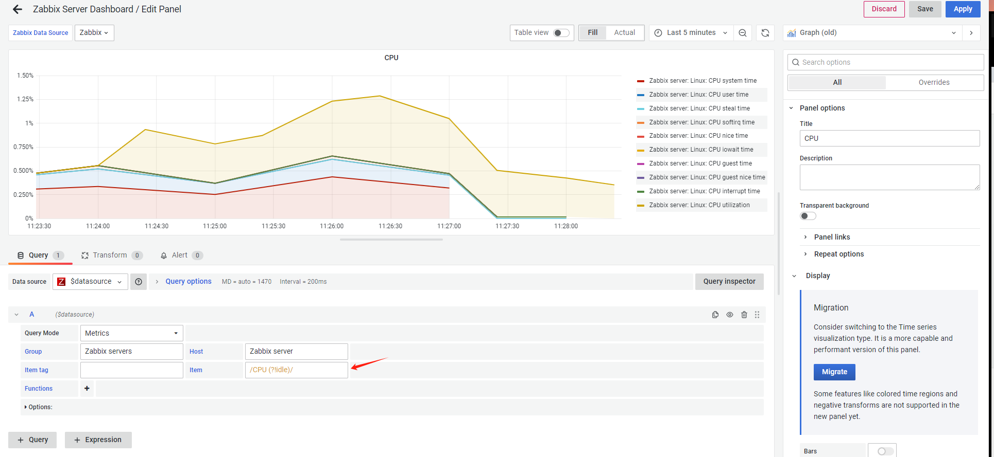Open the Last 5 minutes time picker
The width and height of the screenshot is (994, 457).
coord(691,33)
